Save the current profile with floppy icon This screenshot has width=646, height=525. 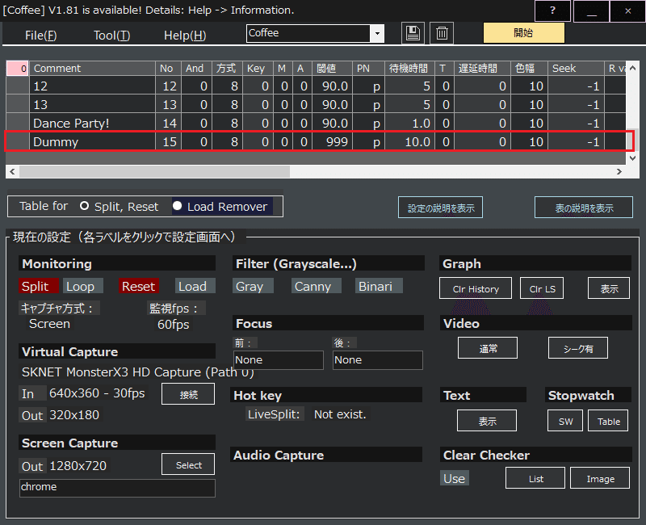[x=413, y=33]
